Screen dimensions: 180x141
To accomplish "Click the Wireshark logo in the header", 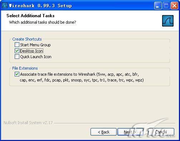I will pyautogui.click(x=168, y=21).
